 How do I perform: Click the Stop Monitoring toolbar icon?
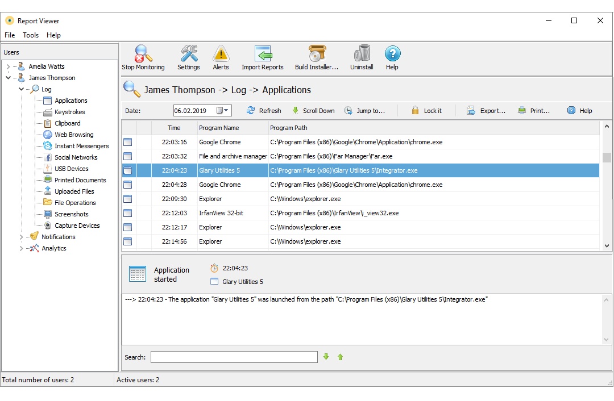[143, 55]
